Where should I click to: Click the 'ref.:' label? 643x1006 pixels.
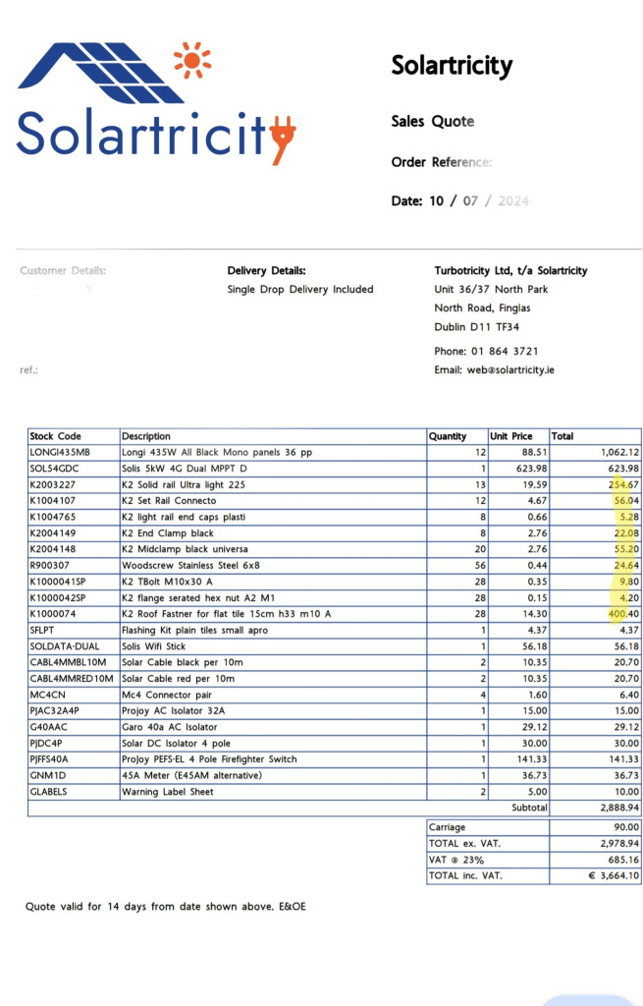pos(28,370)
